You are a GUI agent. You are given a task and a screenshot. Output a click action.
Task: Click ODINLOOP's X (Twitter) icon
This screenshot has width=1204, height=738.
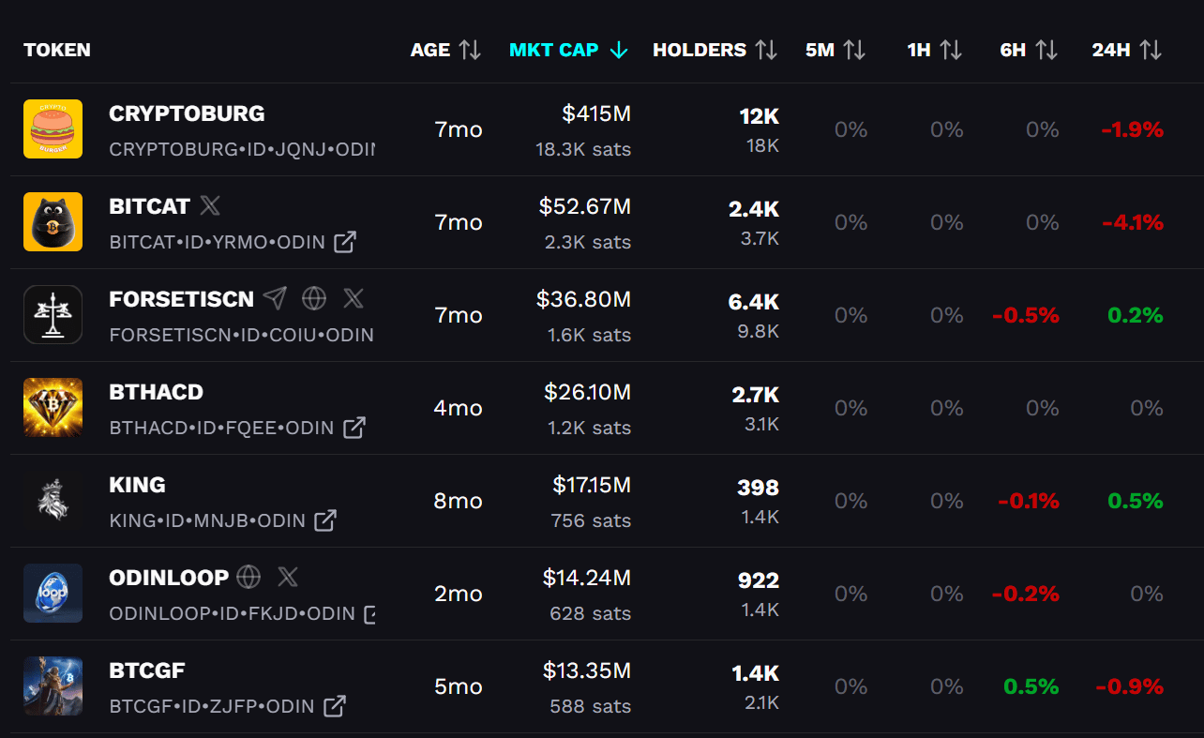(288, 578)
